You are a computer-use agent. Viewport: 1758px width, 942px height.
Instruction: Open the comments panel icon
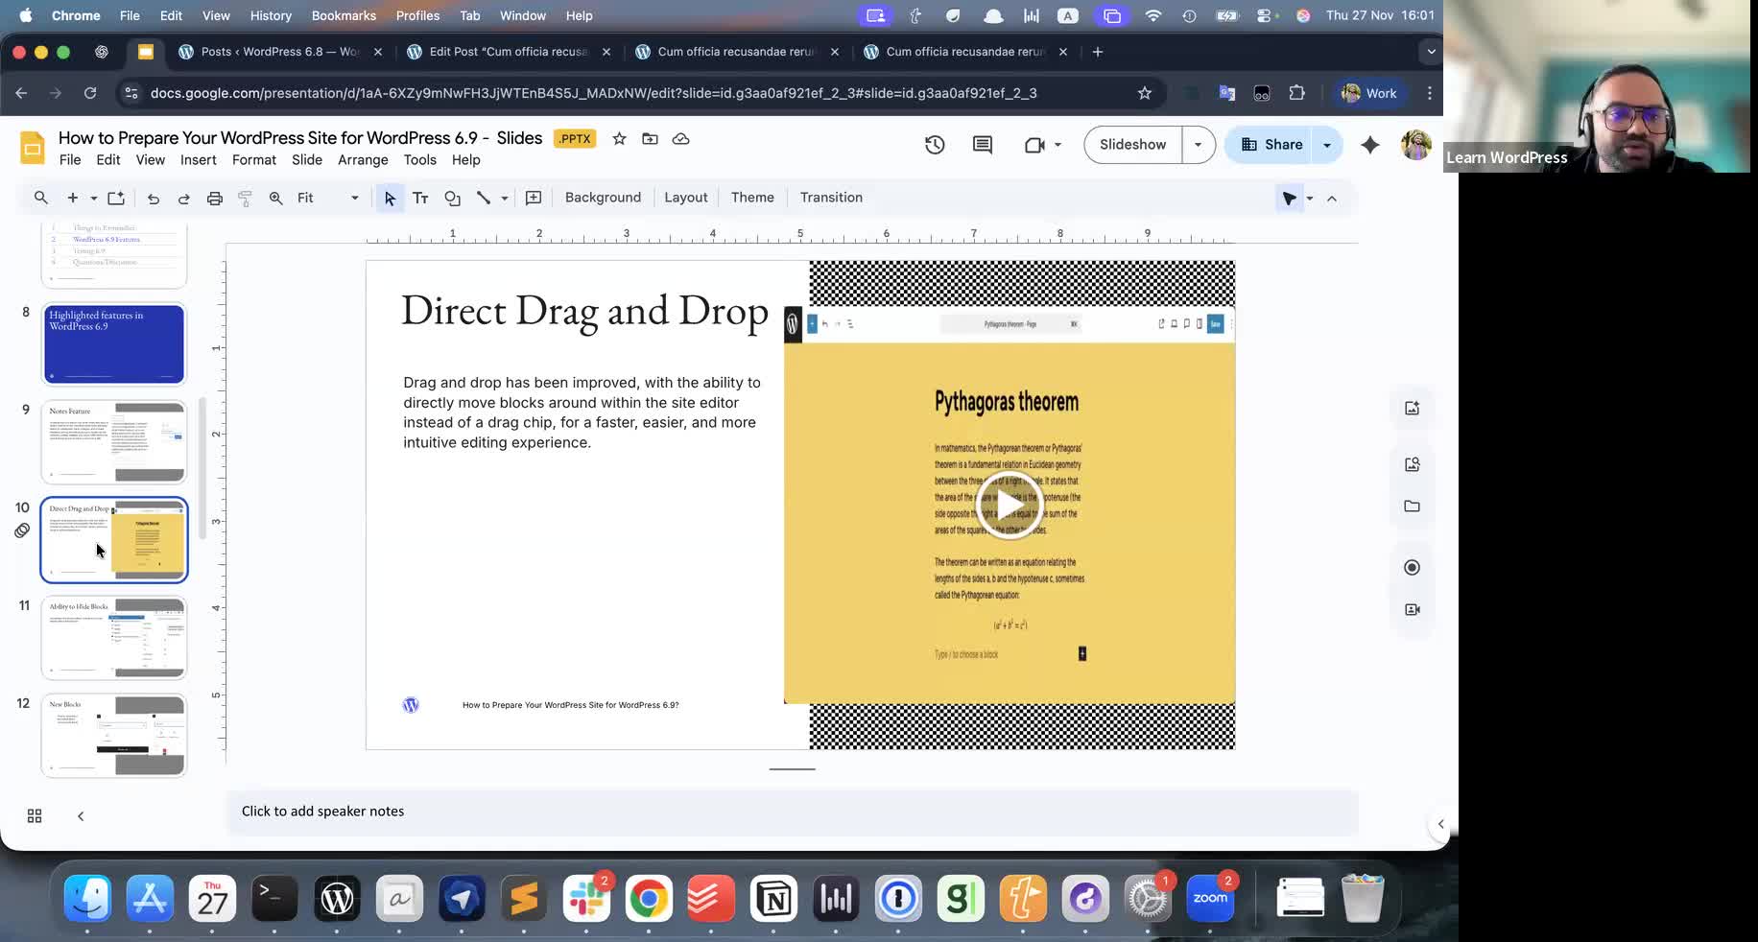[983, 145]
